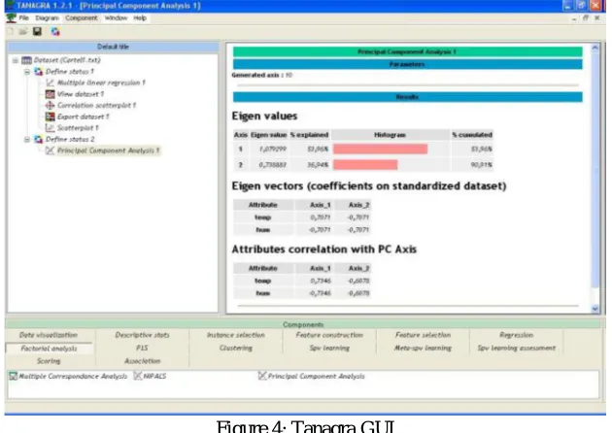Select View dataset 1 node label
The width and height of the screenshot is (612, 433).
(x=81, y=94)
